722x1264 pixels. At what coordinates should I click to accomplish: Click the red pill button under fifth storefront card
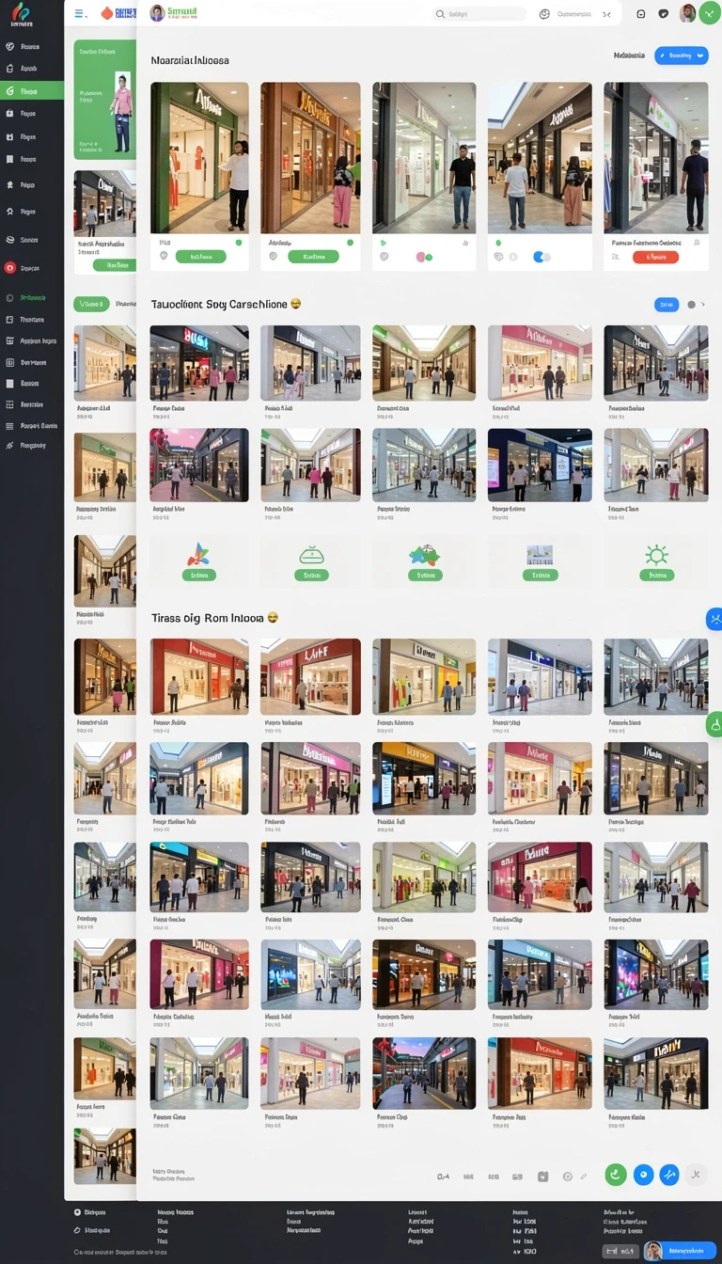pos(656,257)
